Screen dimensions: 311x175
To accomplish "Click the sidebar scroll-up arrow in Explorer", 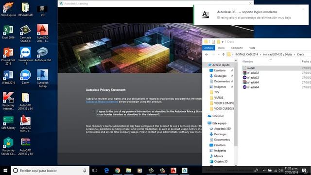I will coord(236,61).
